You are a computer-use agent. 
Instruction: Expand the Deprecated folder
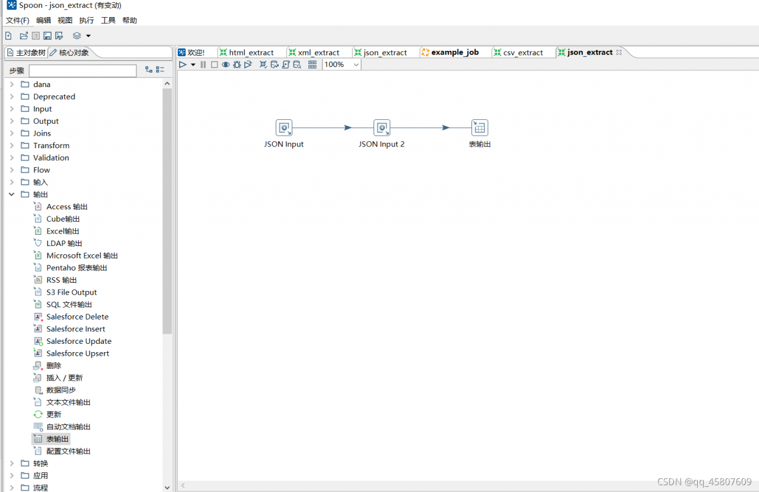[11, 97]
